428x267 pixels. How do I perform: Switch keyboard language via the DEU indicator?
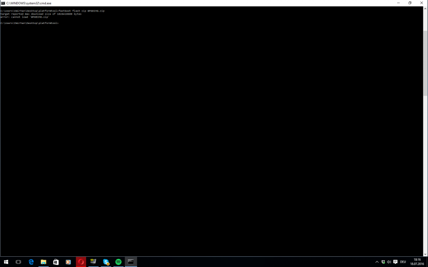pos(402,261)
